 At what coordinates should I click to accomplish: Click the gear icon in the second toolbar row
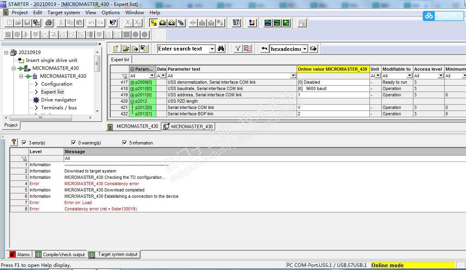click(x=17, y=35)
